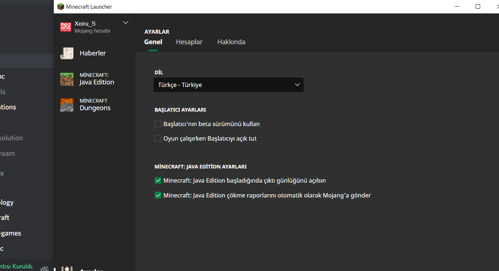Image resolution: width=499 pixels, height=271 pixels.
Task: Click the "MİNECRAFT: JAVA EDİTİON AYARLARI" heading
Action: 200,167
